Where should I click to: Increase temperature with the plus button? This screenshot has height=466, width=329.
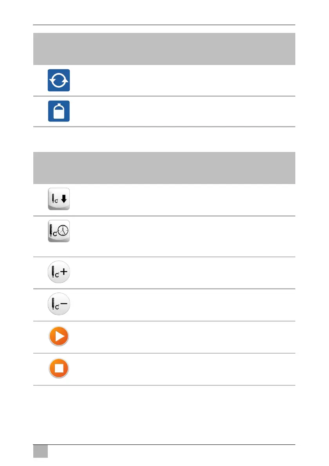pos(59,272)
